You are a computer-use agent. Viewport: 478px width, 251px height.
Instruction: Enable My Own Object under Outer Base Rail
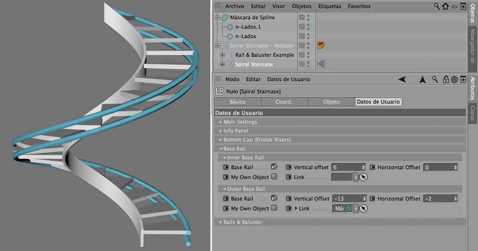pyautogui.click(x=274, y=208)
